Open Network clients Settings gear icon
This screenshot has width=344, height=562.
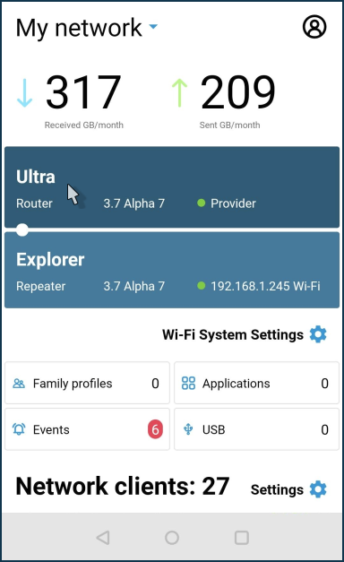[x=318, y=489]
